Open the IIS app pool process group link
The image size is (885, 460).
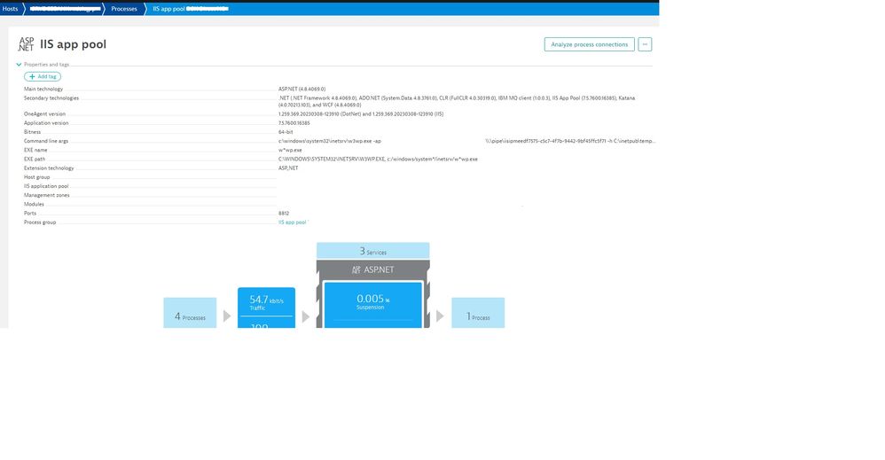(x=292, y=222)
